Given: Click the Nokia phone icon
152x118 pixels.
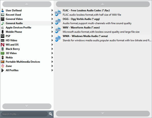Looking at the screenshot, I should click(x=3, y=58).
